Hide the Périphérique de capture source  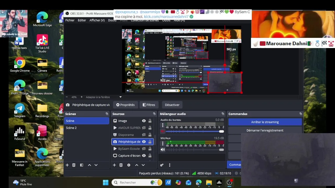click(x=144, y=142)
